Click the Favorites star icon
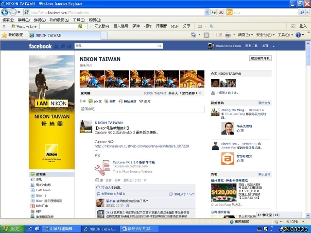 click(4, 35)
